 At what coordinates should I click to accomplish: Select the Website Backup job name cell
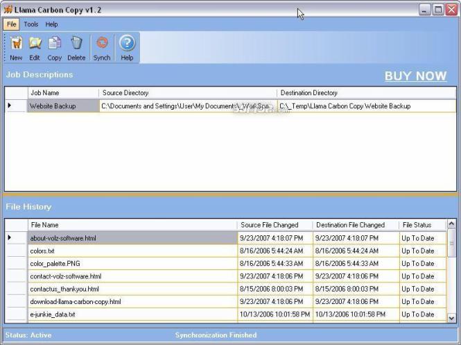pos(64,106)
